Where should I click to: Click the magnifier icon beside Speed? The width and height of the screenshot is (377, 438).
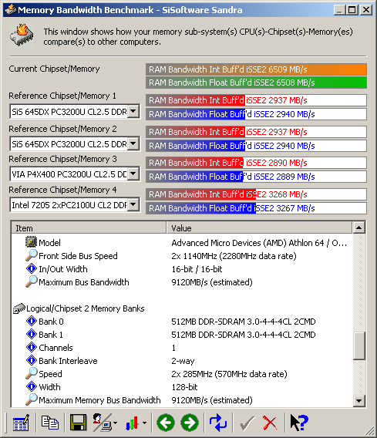32,373
